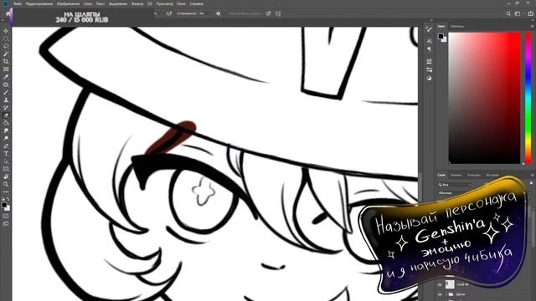
Task: Select the Path Selection tool
Action: click(x=6, y=161)
